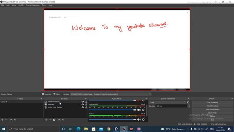Adjust the Mic/Aux volume slider

pyautogui.click(x=113, y=120)
